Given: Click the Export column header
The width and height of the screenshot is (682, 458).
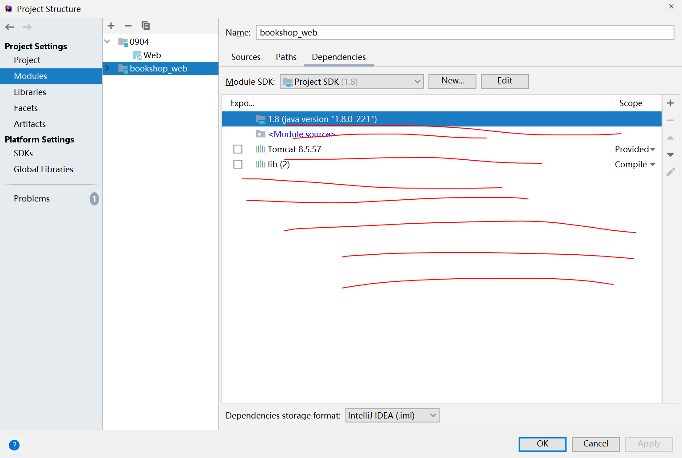Looking at the screenshot, I should 242,103.
